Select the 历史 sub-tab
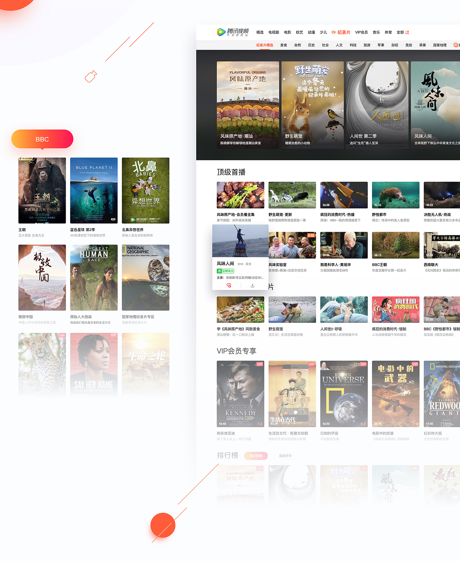Viewport: 460px width, 561px height. (311, 45)
